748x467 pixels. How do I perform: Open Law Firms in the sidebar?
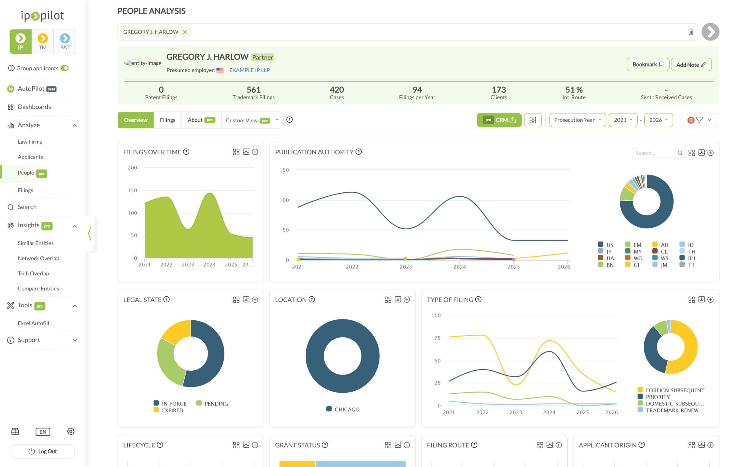point(30,142)
